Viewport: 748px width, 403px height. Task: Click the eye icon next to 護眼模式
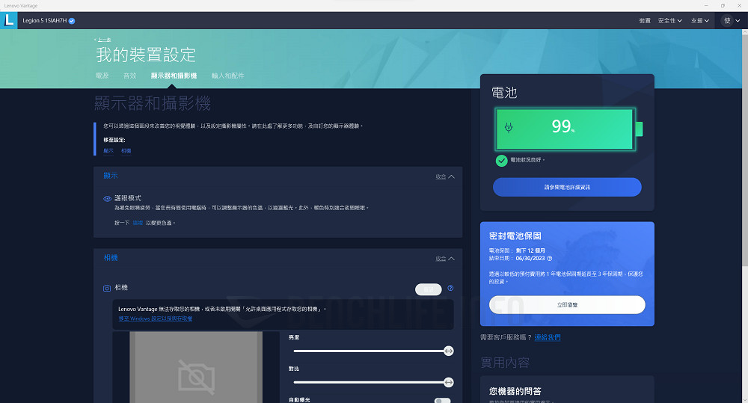pyautogui.click(x=107, y=198)
